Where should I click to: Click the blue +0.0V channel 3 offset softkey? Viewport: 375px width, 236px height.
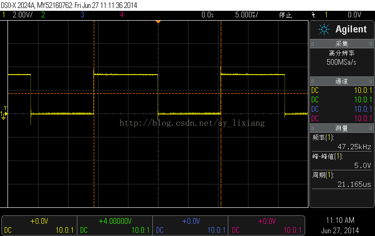point(191,226)
